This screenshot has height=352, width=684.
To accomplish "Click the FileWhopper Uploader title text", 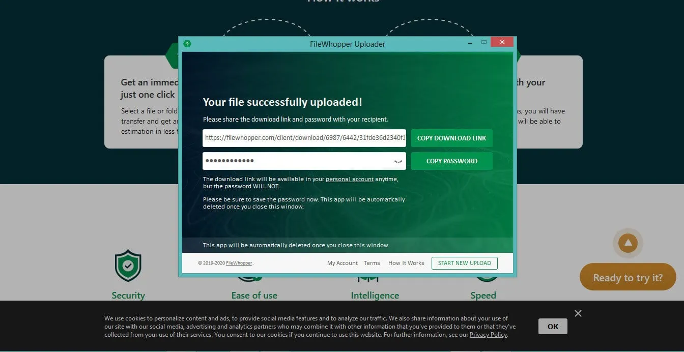I will [348, 44].
